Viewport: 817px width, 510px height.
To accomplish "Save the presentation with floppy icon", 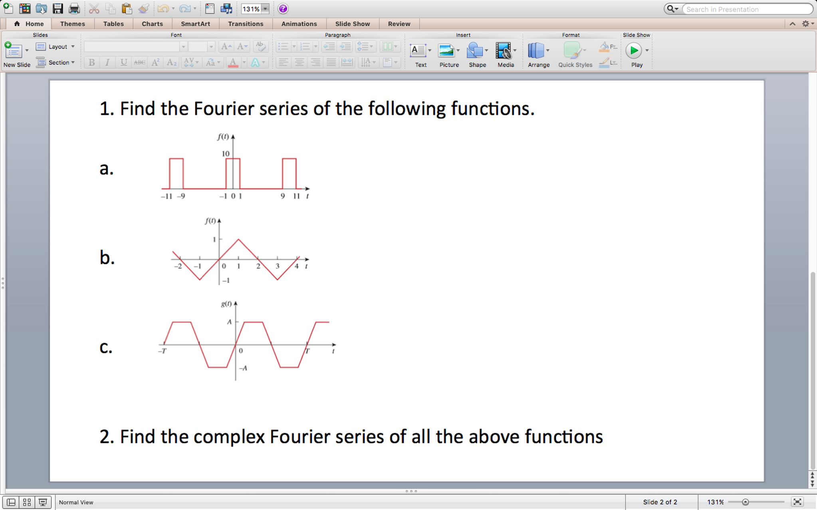I will click(x=58, y=8).
